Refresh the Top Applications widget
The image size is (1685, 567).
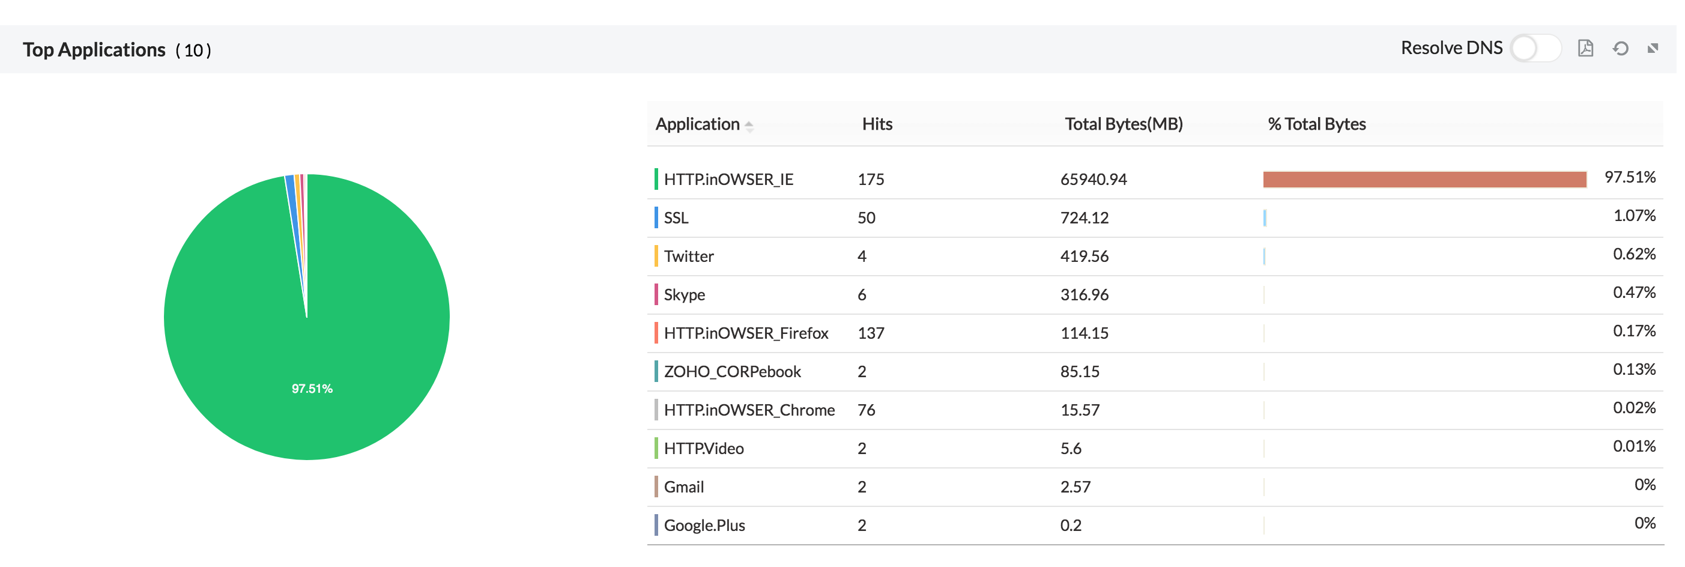1621,47
